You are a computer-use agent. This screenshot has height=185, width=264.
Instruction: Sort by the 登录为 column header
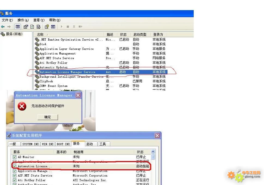(x=159, y=35)
